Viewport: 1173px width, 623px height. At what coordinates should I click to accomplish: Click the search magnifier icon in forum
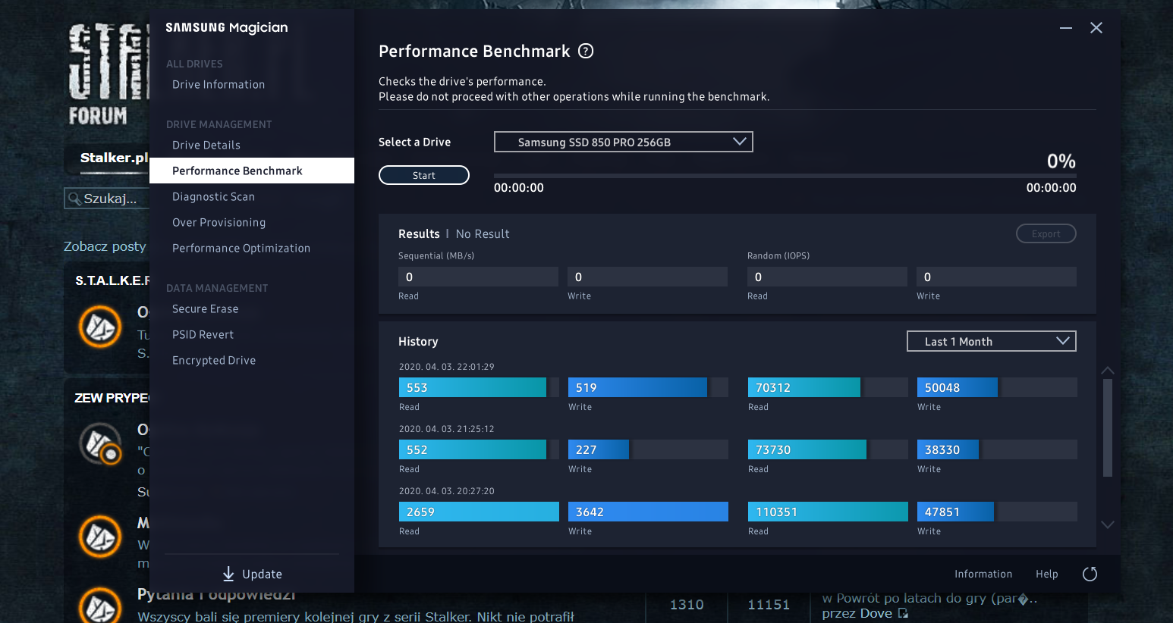pyautogui.click(x=74, y=199)
